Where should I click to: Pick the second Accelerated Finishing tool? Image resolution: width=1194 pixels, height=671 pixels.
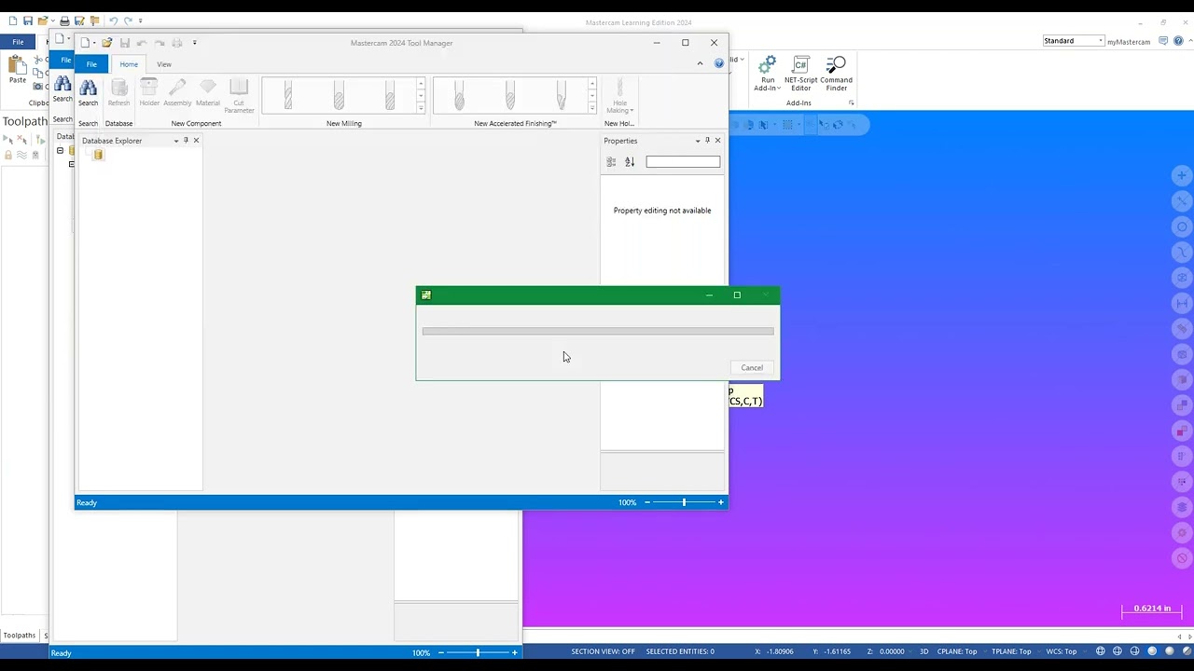click(509, 95)
